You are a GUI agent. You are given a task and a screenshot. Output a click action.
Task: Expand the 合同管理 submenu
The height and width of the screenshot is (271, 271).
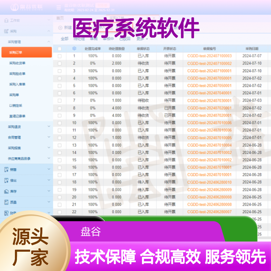(x=49, y=137)
